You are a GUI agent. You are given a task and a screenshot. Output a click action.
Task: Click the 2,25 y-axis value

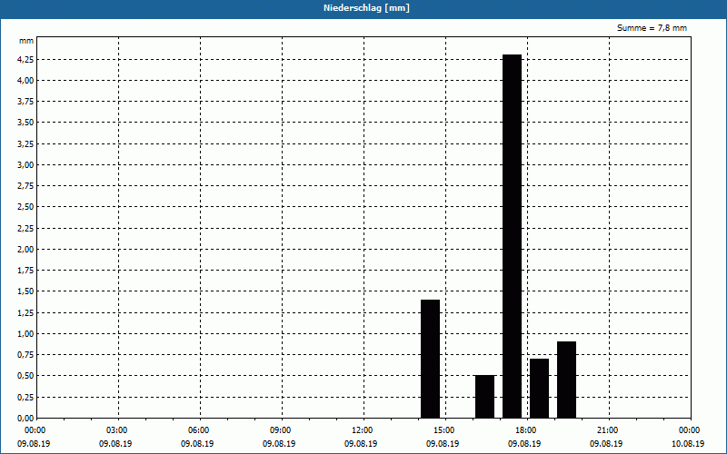25,229
